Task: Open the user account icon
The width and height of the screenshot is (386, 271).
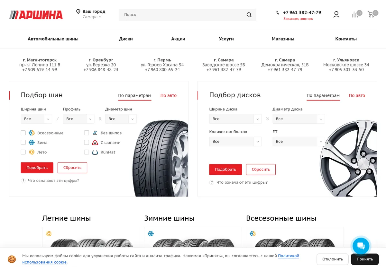Action: point(336,14)
